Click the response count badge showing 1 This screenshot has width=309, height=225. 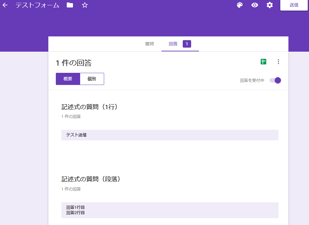[186, 44]
